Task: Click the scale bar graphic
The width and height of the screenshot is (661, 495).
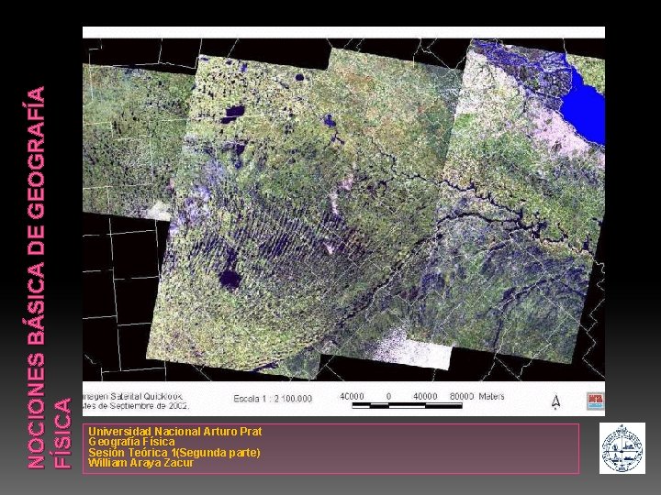Action: pos(407,406)
